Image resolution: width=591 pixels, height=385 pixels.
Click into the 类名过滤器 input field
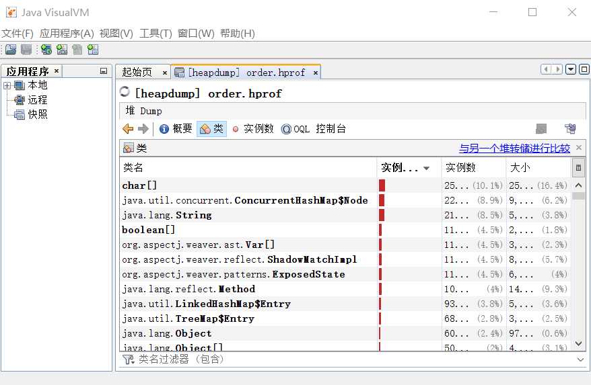[x=354, y=359]
